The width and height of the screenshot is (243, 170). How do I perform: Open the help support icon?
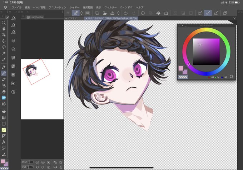point(225,13)
